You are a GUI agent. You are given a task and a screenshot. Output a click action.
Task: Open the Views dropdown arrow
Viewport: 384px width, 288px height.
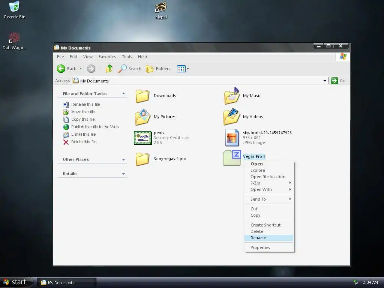[187, 69]
